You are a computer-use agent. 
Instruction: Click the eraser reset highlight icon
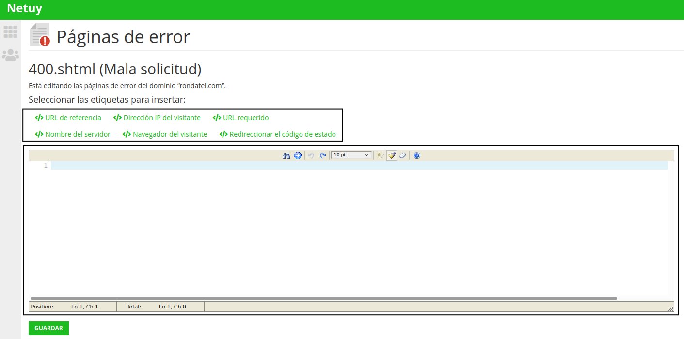pyautogui.click(x=403, y=155)
